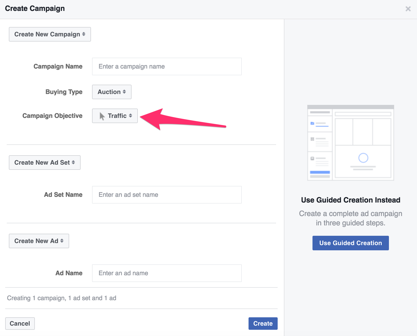Click the 'Campaign Name' label

tap(58, 66)
